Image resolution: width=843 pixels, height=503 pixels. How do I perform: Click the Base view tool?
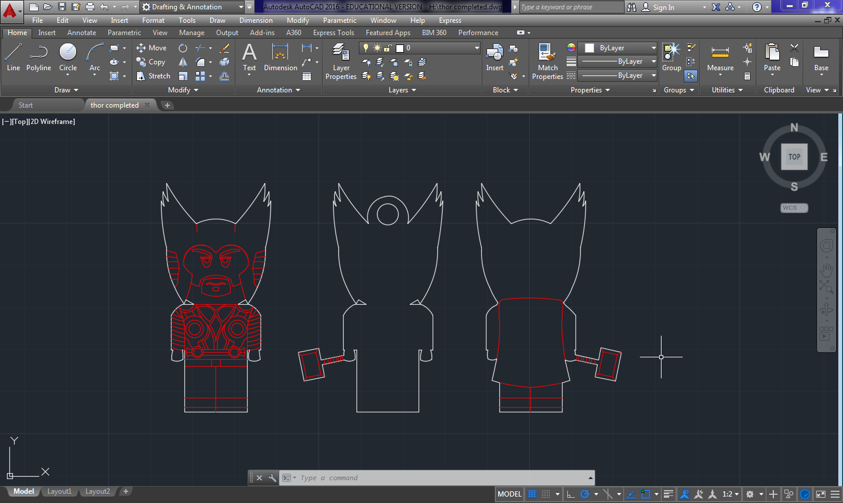click(821, 58)
